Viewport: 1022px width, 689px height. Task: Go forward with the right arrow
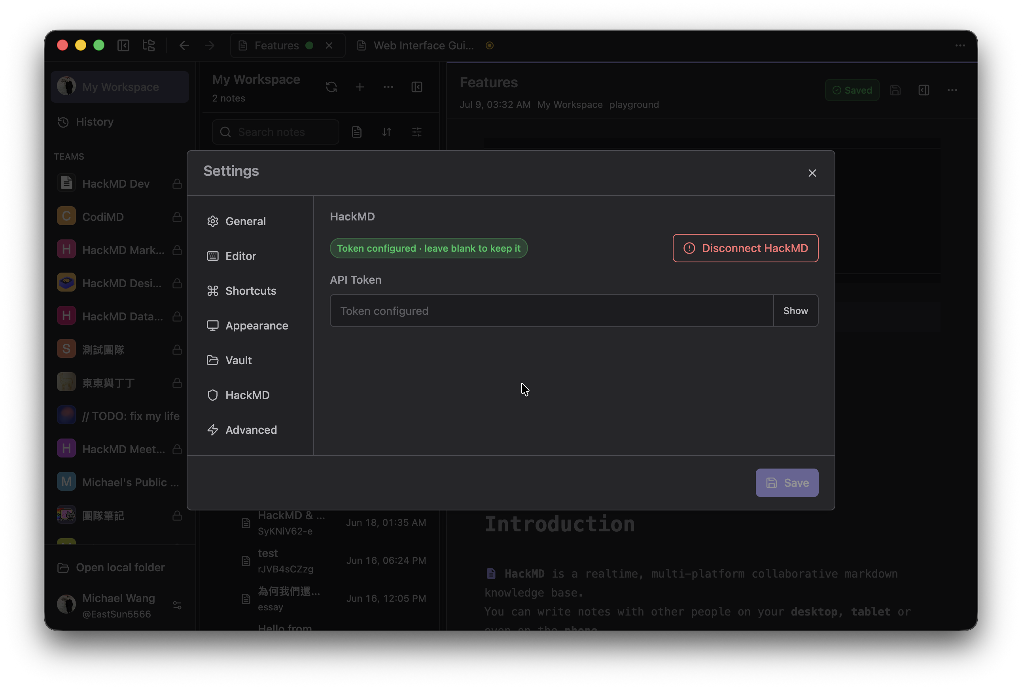point(209,45)
